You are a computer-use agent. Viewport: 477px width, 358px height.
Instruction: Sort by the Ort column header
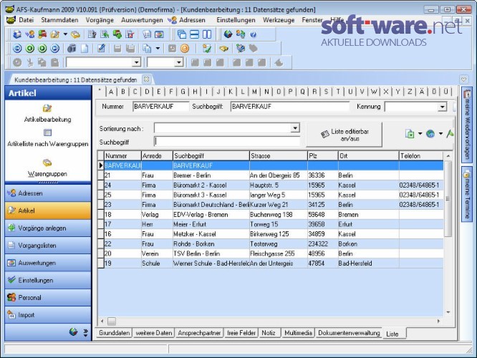pyautogui.click(x=368, y=156)
